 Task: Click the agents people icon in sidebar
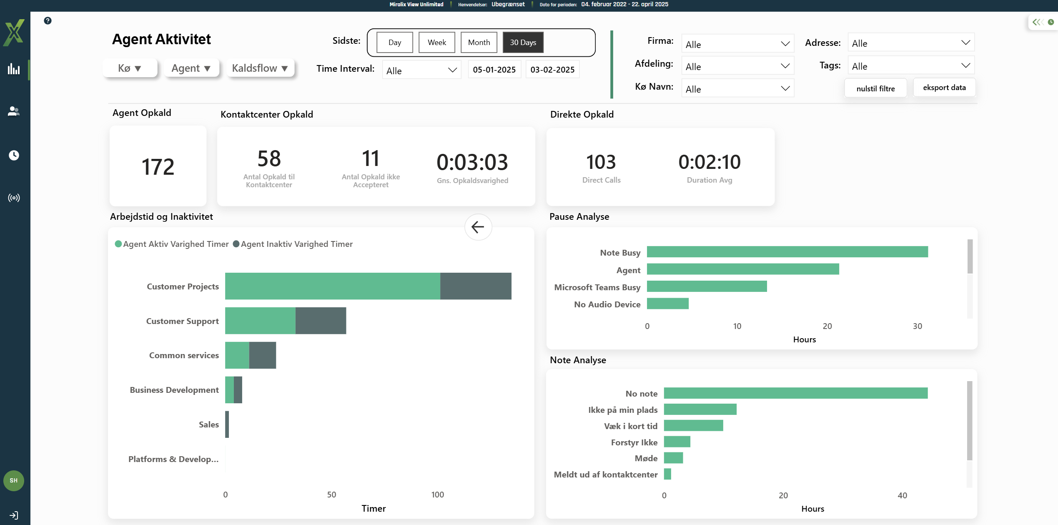point(14,111)
